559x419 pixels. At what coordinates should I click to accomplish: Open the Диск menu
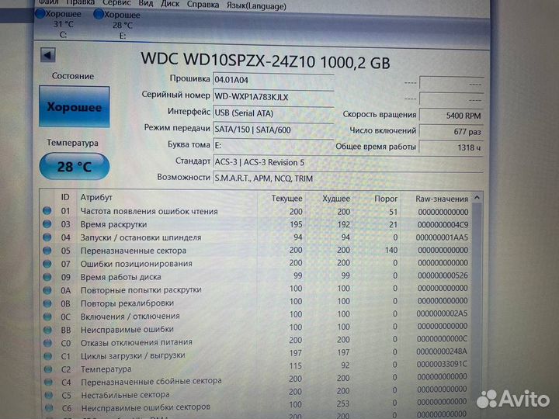pyautogui.click(x=170, y=4)
